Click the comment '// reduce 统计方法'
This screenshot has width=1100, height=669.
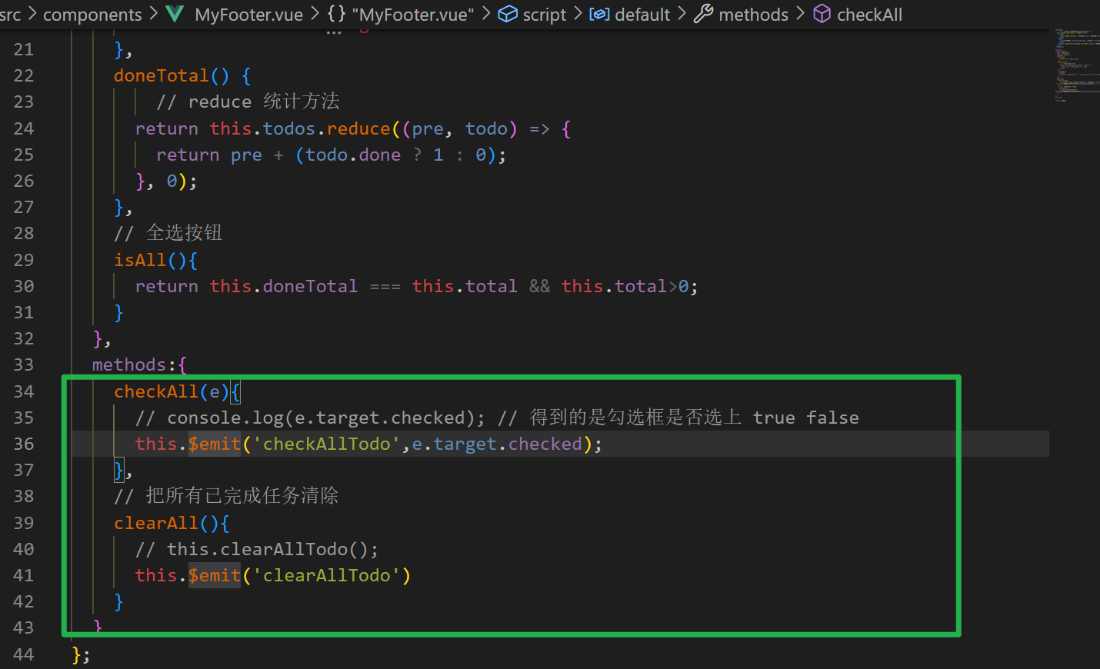(x=248, y=102)
